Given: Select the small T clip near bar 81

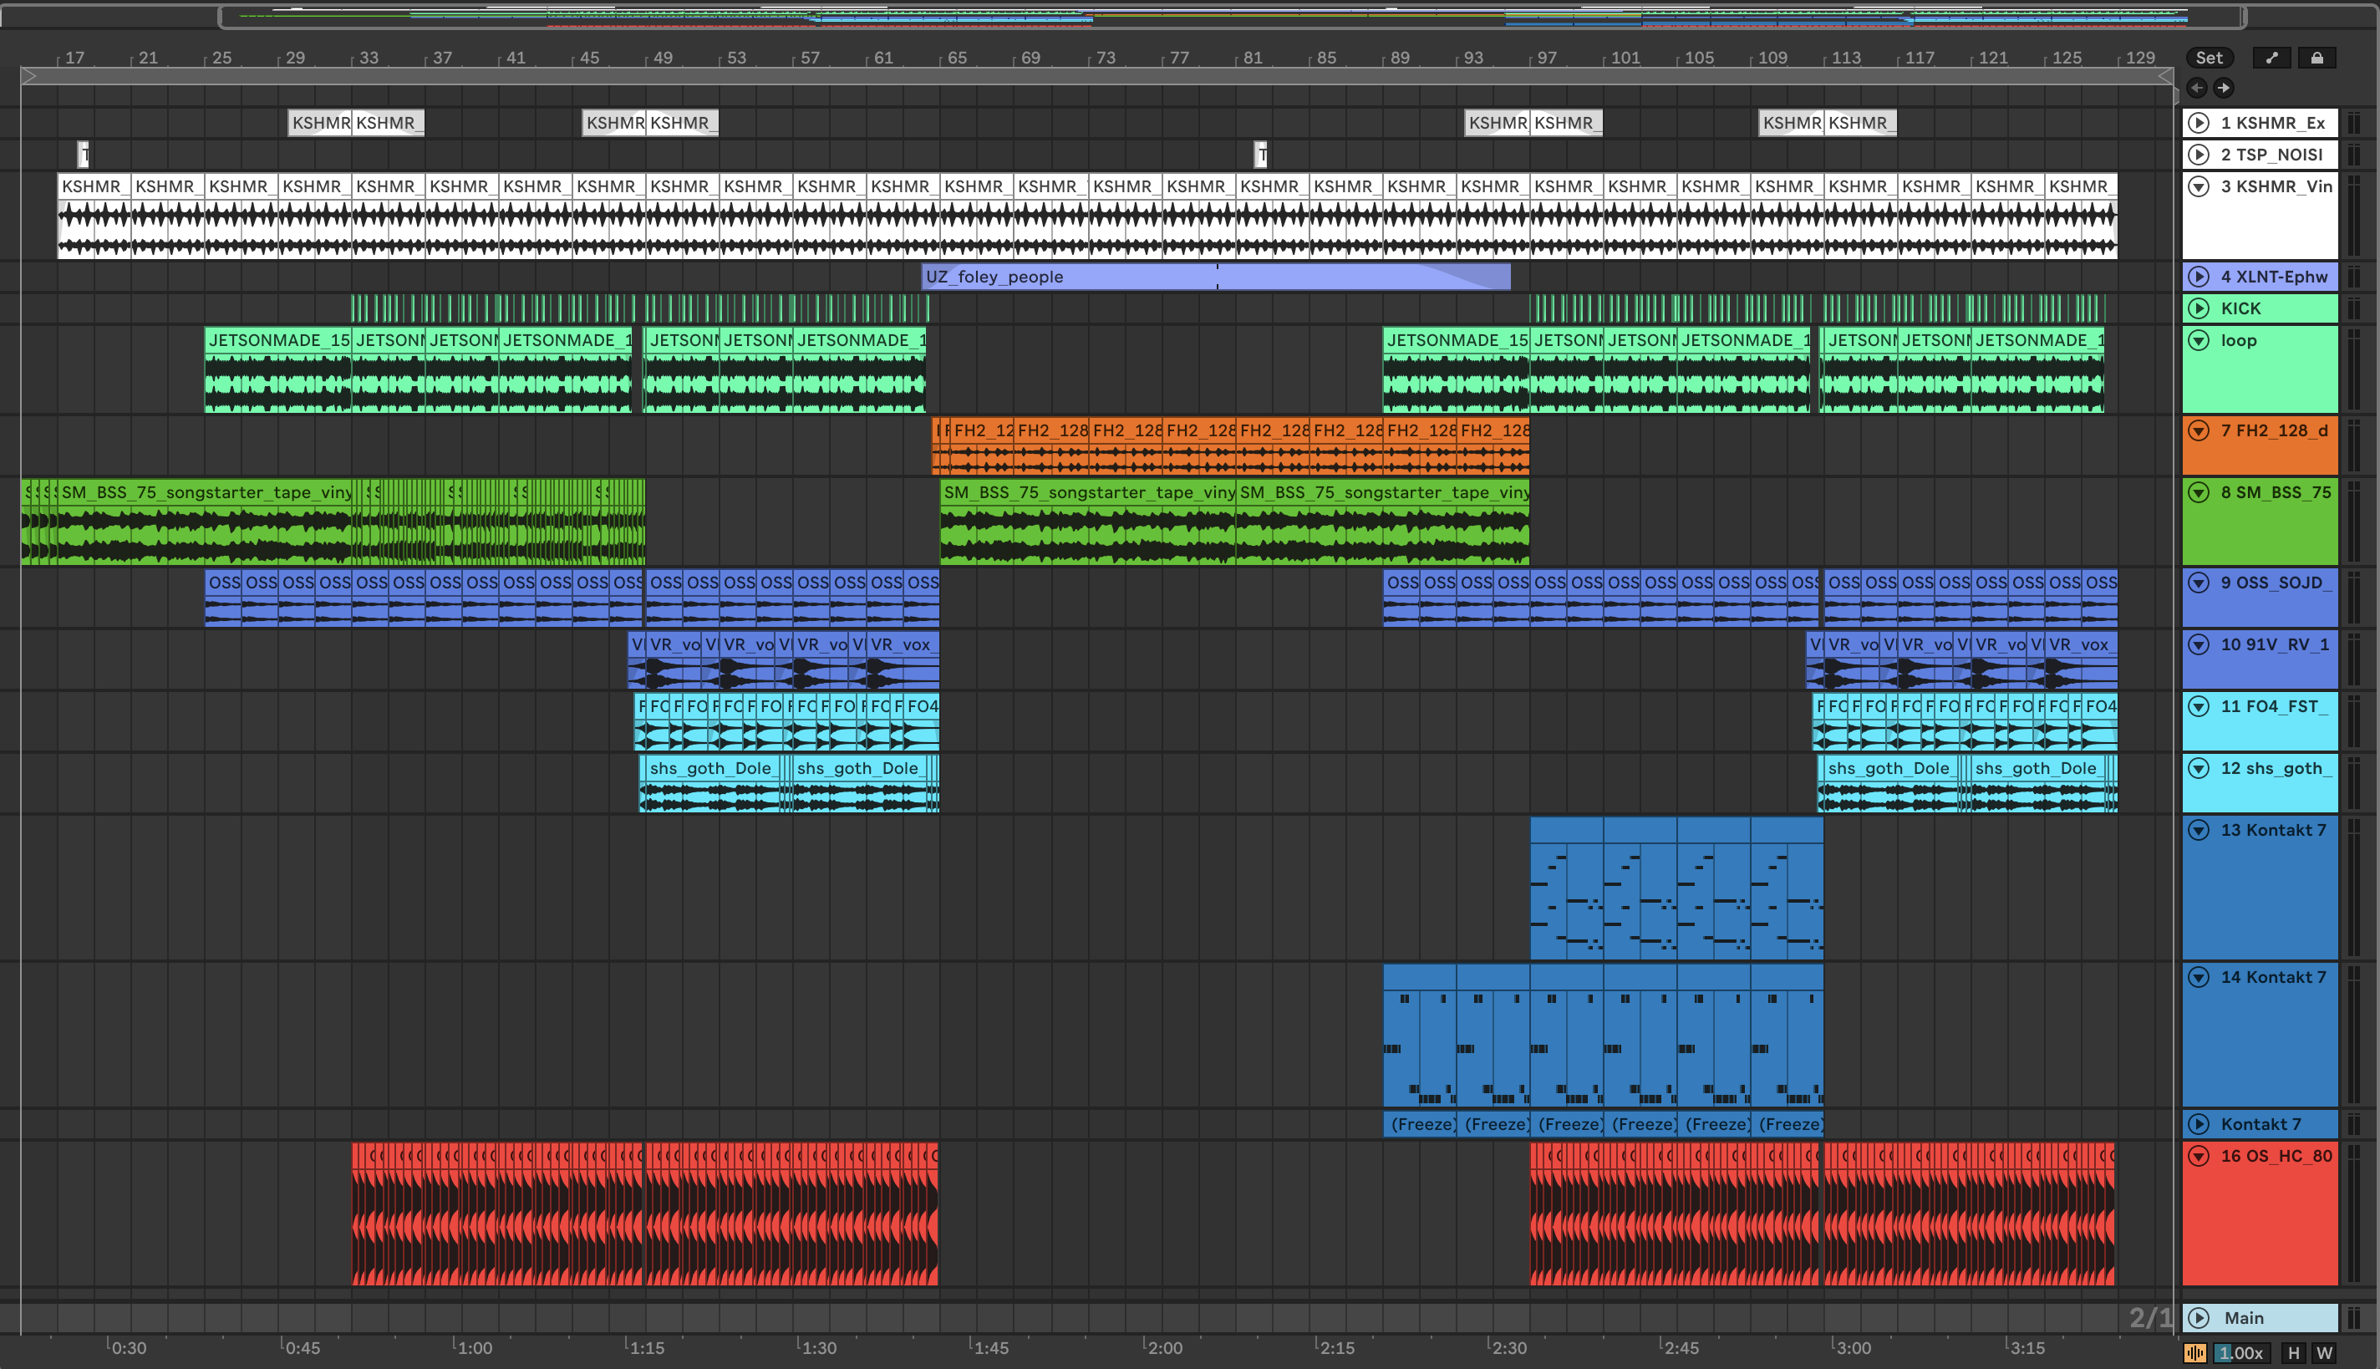Looking at the screenshot, I should pos(1260,154).
